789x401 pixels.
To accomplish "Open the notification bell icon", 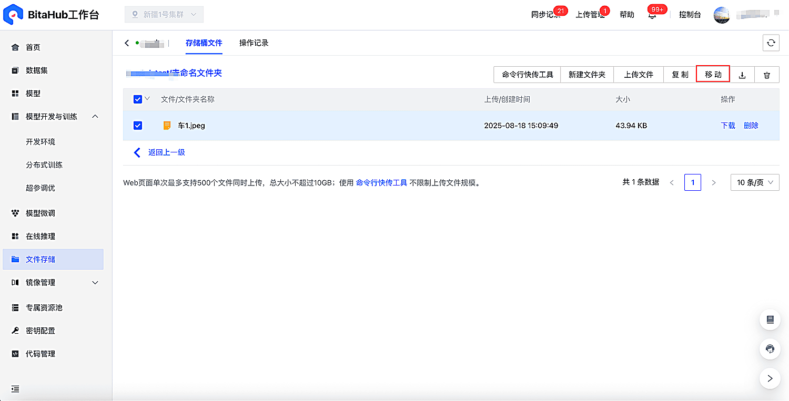I will click(x=652, y=15).
